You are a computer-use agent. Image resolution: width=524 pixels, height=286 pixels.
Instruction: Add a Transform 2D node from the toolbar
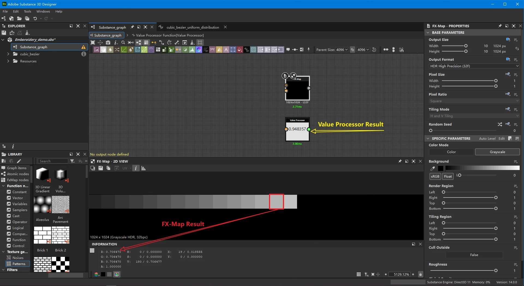click(x=233, y=50)
